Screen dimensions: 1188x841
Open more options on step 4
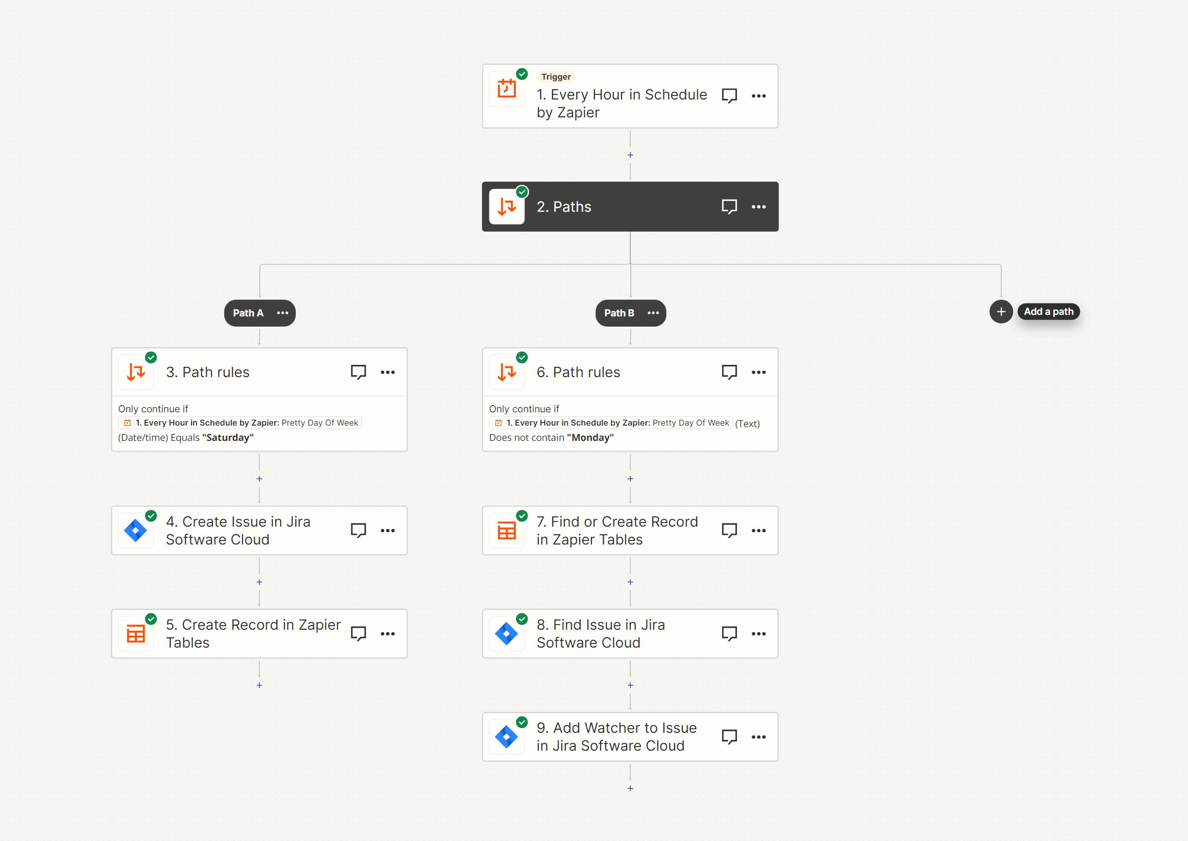tap(388, 531)
